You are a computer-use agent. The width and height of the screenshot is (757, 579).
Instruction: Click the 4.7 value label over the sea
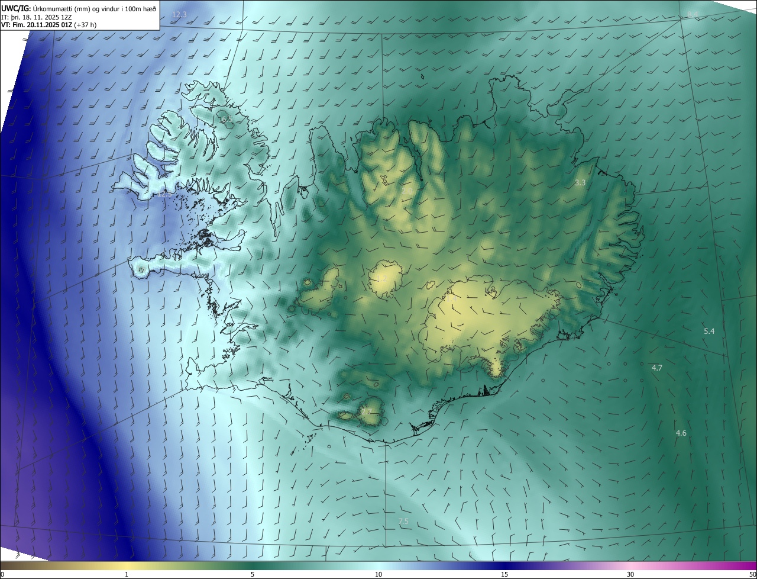point(657,368)
